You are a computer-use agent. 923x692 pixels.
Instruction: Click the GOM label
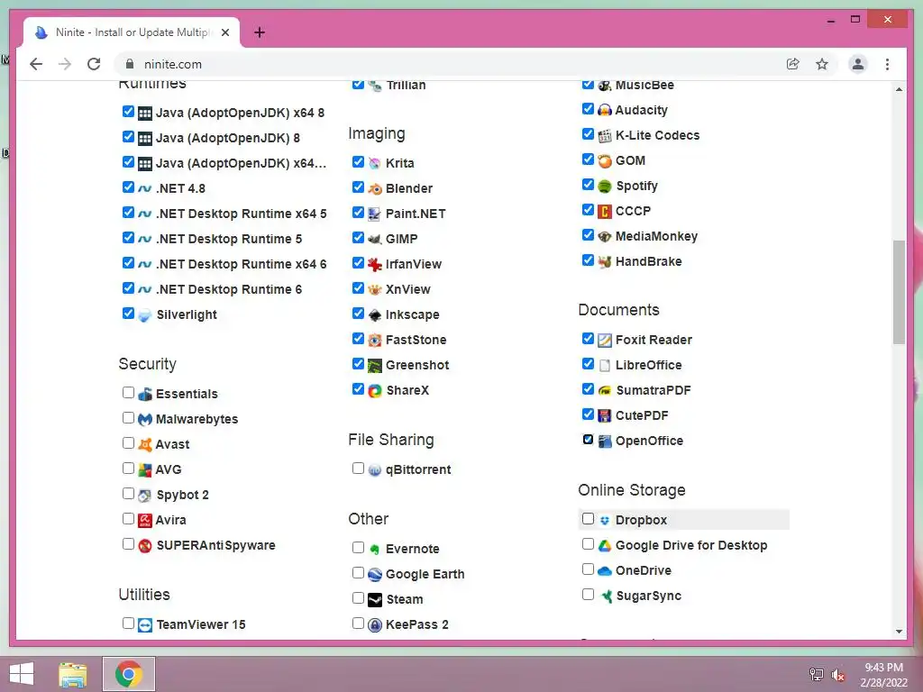click(630, 161)
